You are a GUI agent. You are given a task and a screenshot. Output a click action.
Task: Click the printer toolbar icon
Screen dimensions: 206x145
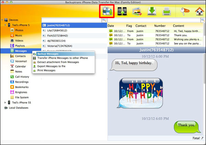pos(167,11)
